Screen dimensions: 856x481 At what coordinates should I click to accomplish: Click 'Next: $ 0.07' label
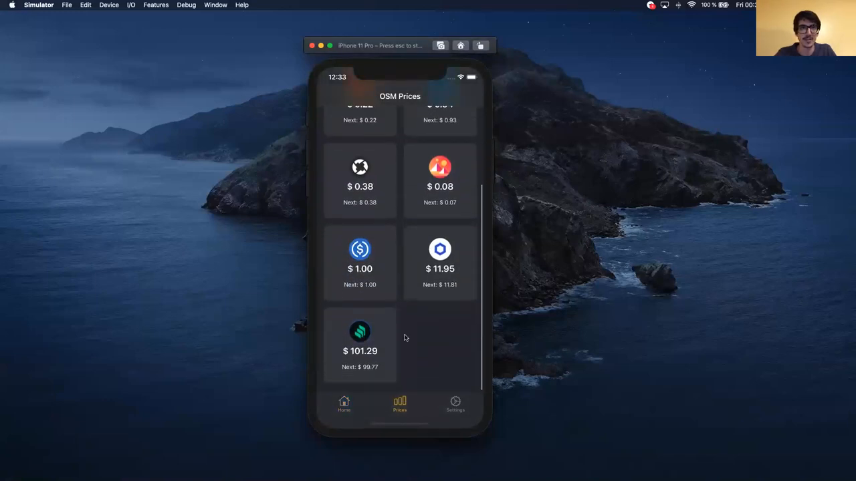pyautogui.click(x=440, y=202)
